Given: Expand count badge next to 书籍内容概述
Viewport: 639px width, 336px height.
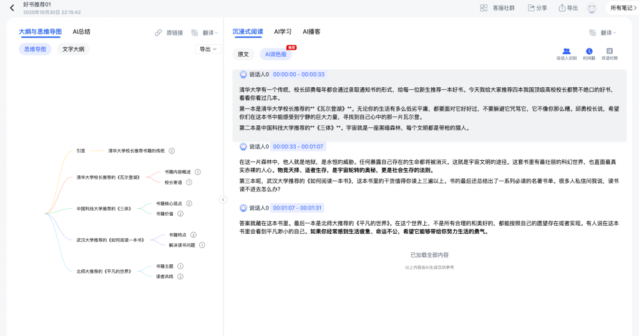Looking at the screenshot, I should tap(198, 172).
